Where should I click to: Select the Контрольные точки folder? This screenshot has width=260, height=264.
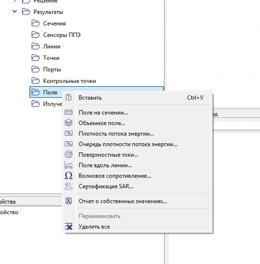pos(69,81)
